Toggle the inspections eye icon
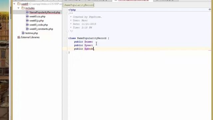This screenshot has width=213, height=120. [x=210, y=9]
